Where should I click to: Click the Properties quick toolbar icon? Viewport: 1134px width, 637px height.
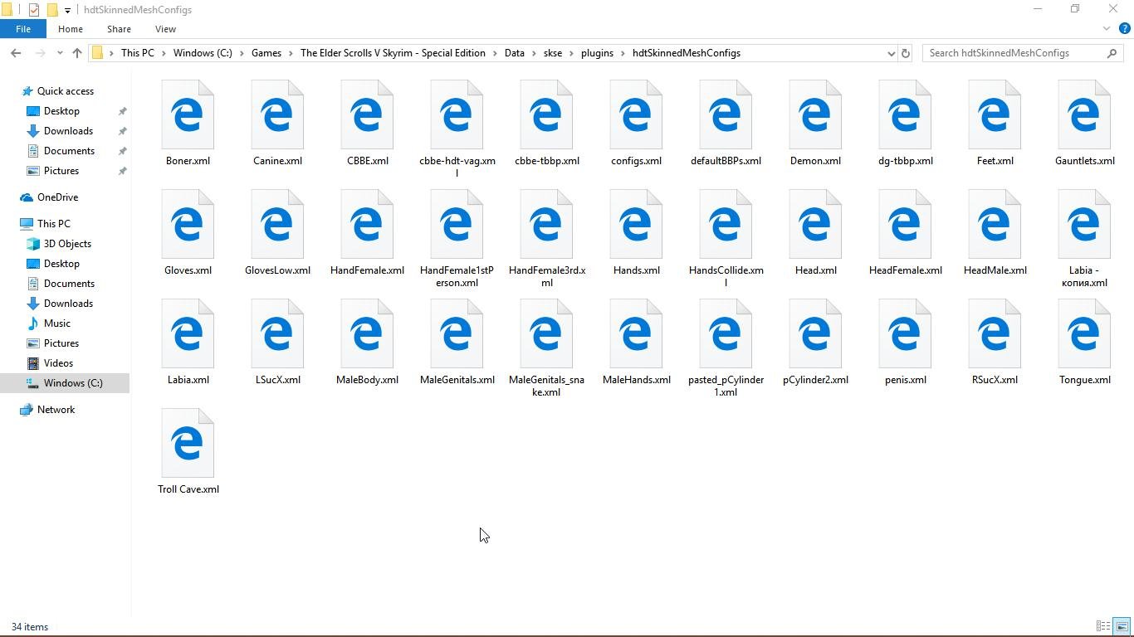pos(33,10)
